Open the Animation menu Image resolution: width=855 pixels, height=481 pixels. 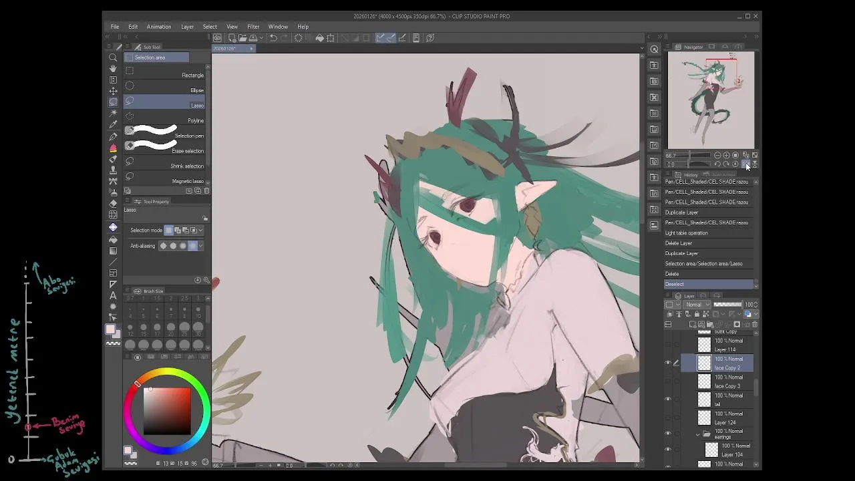tap(159, 27)
